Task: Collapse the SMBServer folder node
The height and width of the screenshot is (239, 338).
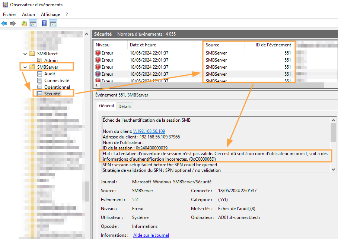Action: 25,67
